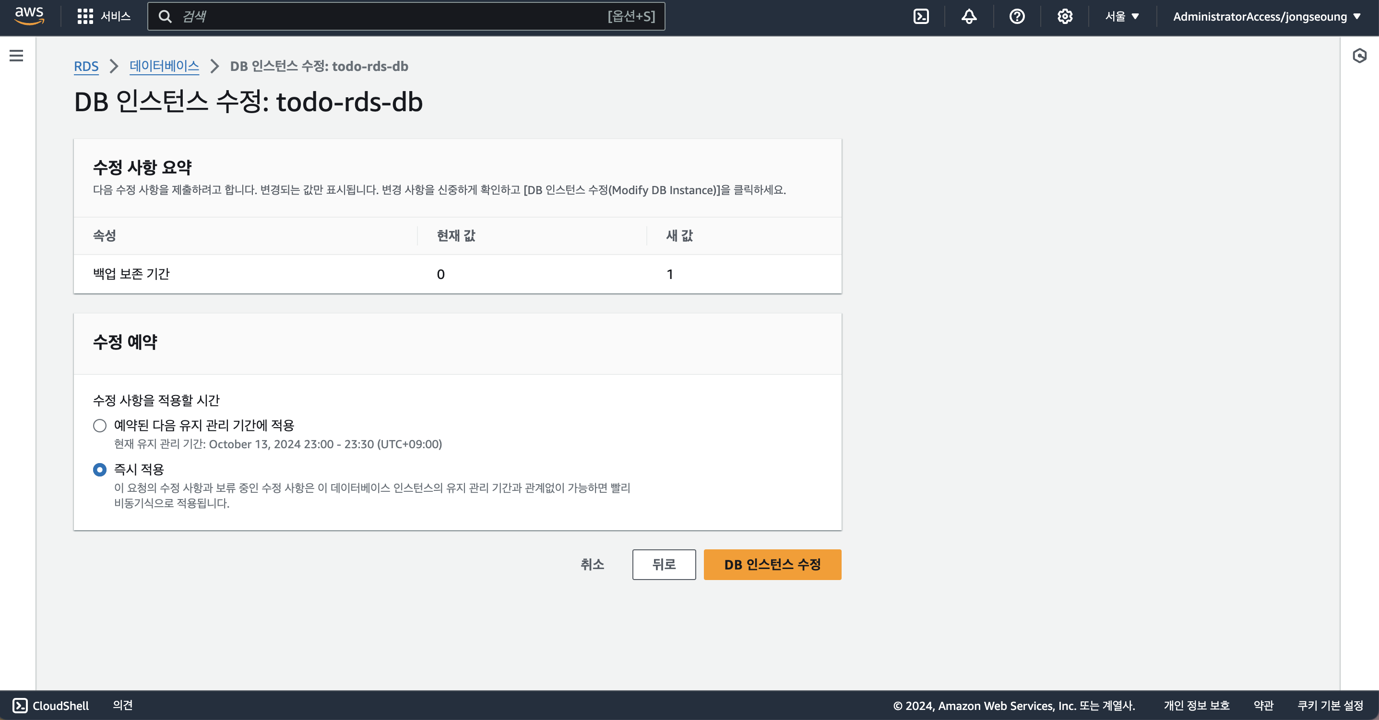The width and height of the screenshot is (1379, 720).
Task: Confirm with DB 인스턴스 수정 button
Action: [772, 564]
